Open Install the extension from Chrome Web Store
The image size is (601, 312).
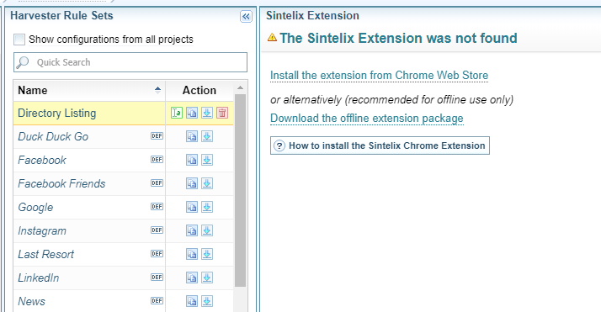[379, 76]
